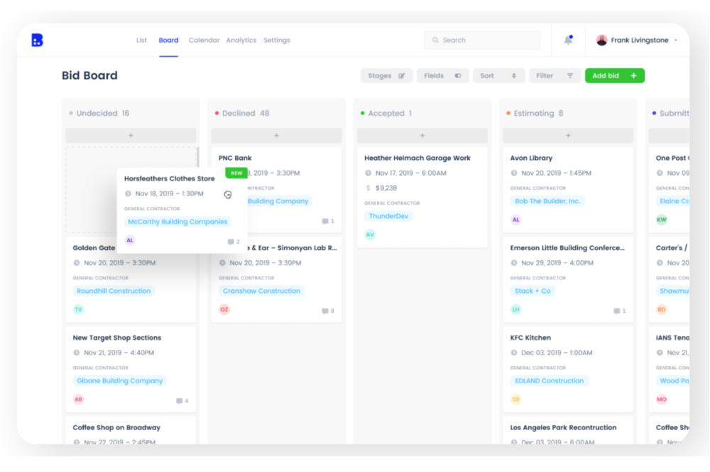Add a card to the Accepted column

pos(422,136)
